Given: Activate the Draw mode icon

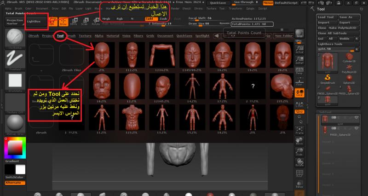Looking at the screenshot, I should tap(63, 22).
